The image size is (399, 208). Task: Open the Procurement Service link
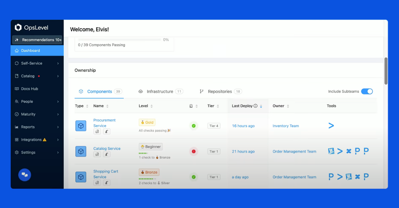coord(104,123)
